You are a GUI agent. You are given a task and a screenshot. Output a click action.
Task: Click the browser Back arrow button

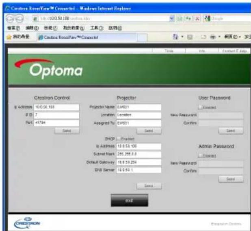point(10,19)
